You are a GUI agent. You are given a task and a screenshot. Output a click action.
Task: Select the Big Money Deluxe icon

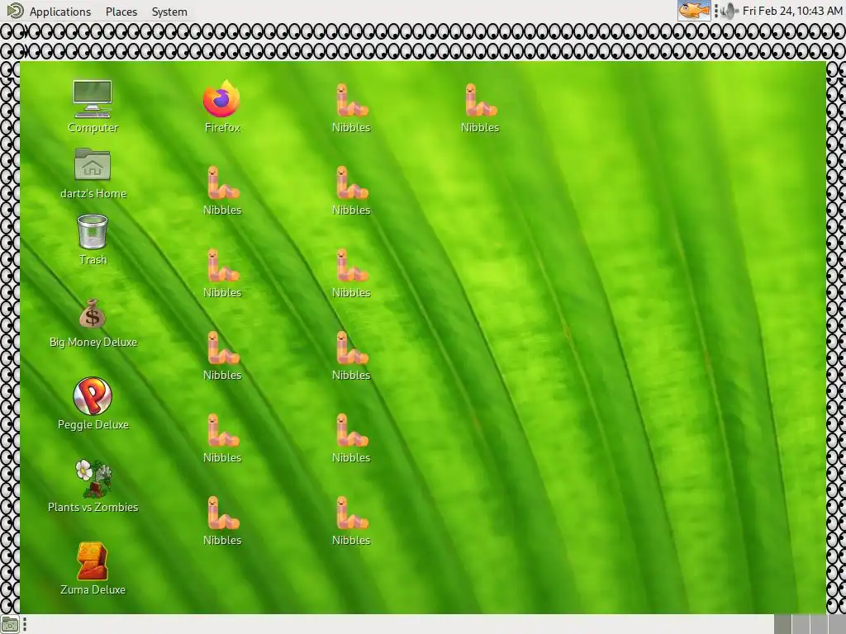click(x=93, y=323)
